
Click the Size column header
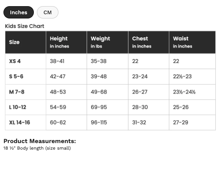(x=26, y=42)
